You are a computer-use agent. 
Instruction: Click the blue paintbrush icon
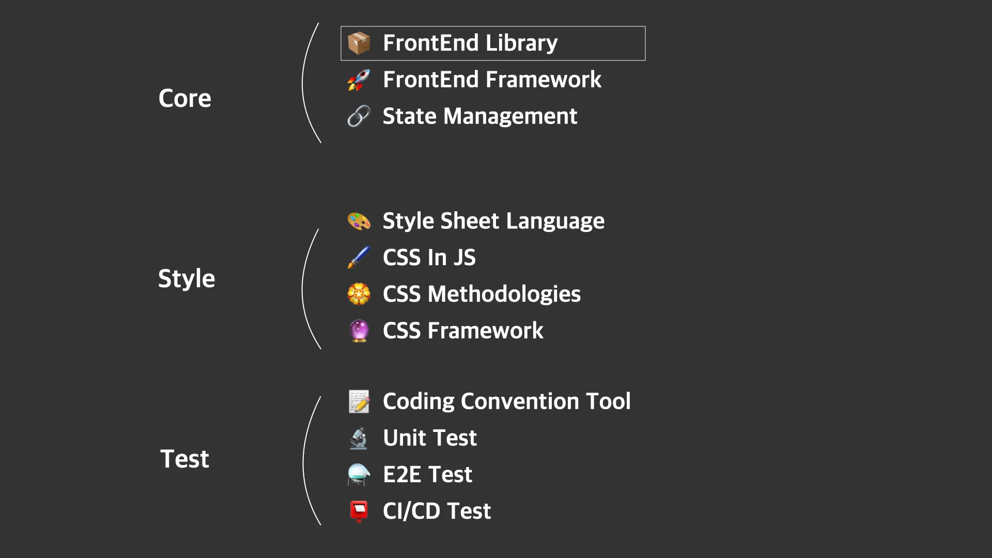pyautogui.click(x=359, y=257)
